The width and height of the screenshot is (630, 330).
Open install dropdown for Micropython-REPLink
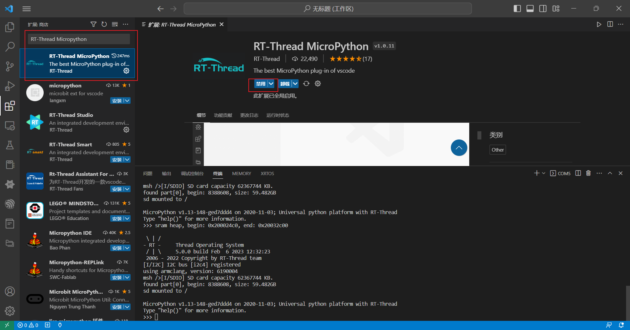pyautogui.click(x=127, y=277)
